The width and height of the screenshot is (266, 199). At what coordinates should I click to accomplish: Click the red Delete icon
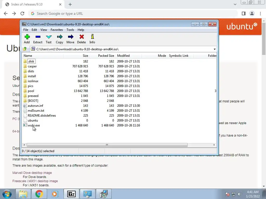coord(81,39)
